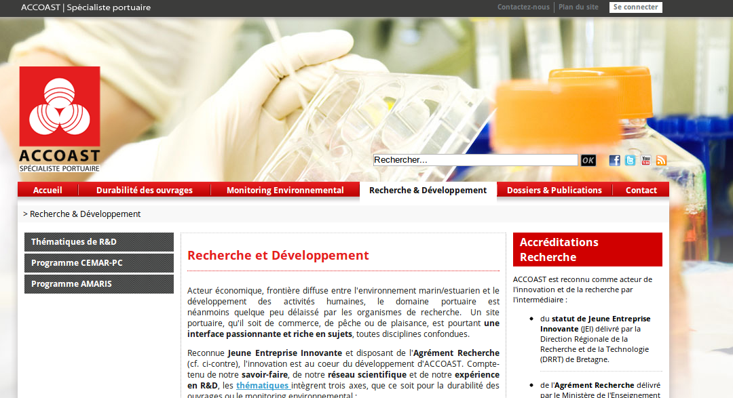
Task: Focus the Rechercher search field
Action: coord(475,160)
